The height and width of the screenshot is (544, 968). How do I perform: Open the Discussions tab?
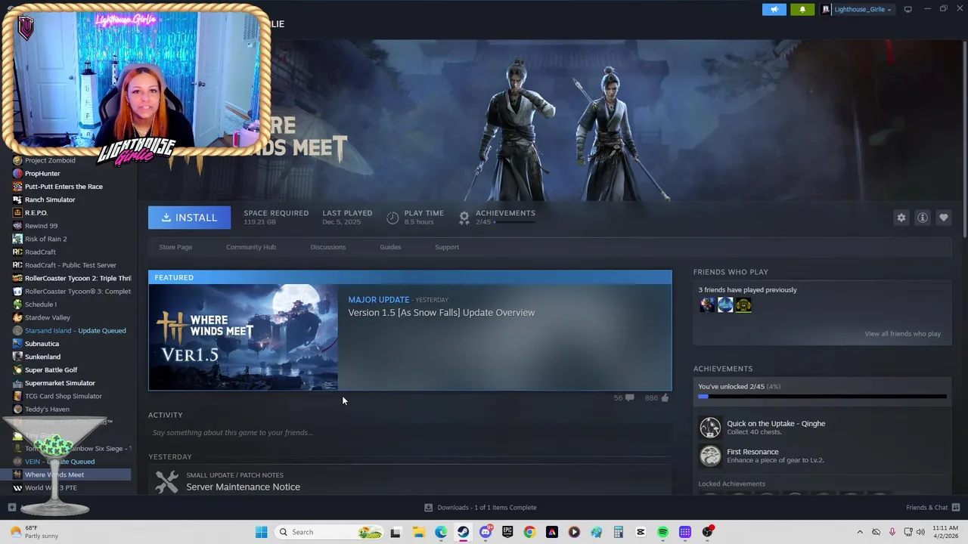click(327, 247)
